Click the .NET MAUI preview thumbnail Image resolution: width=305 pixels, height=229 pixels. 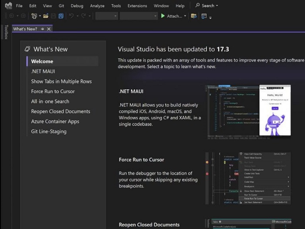[x=248, y=111]
